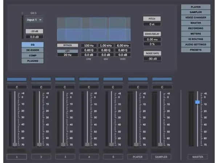Open the METERS panel
This screenshot has height=163, width=218.
[195, 34]
